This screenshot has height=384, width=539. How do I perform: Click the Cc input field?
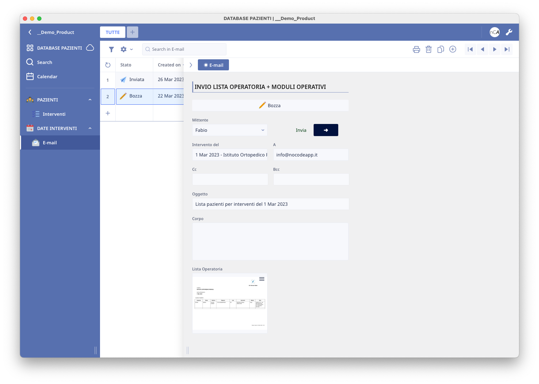pos(230,179)
